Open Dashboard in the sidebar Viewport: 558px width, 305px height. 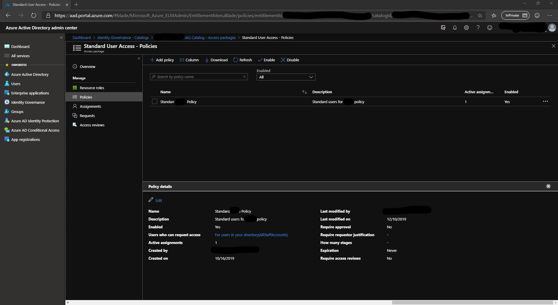pos(20,46)
